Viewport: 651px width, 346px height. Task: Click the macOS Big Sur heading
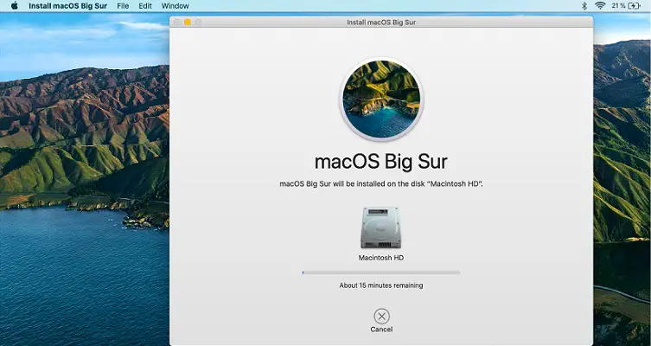pyautogui.click(x=381, y=162)
